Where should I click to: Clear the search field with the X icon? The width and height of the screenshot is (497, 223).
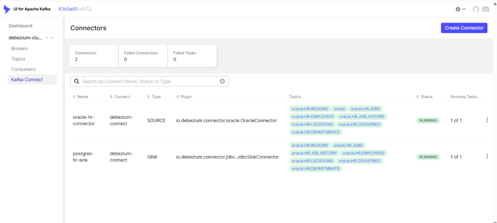click(222, 81)
